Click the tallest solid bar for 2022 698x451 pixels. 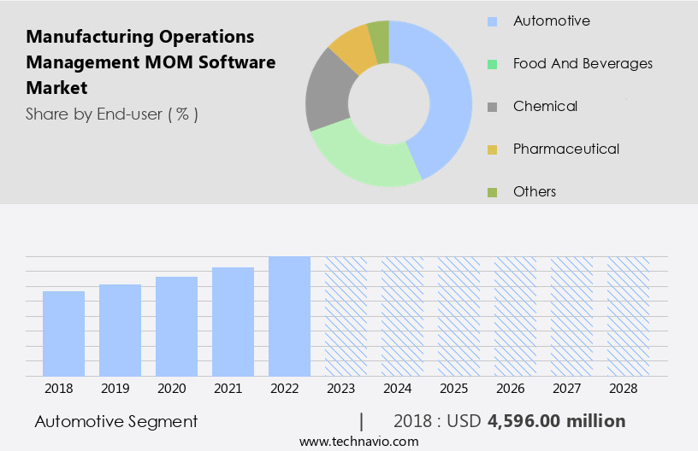click(x=289, y=316)
